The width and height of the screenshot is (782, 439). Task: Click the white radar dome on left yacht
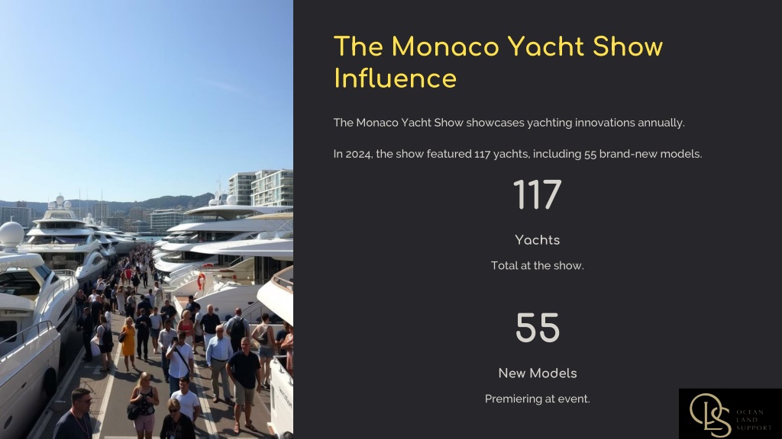coord(11,235)
